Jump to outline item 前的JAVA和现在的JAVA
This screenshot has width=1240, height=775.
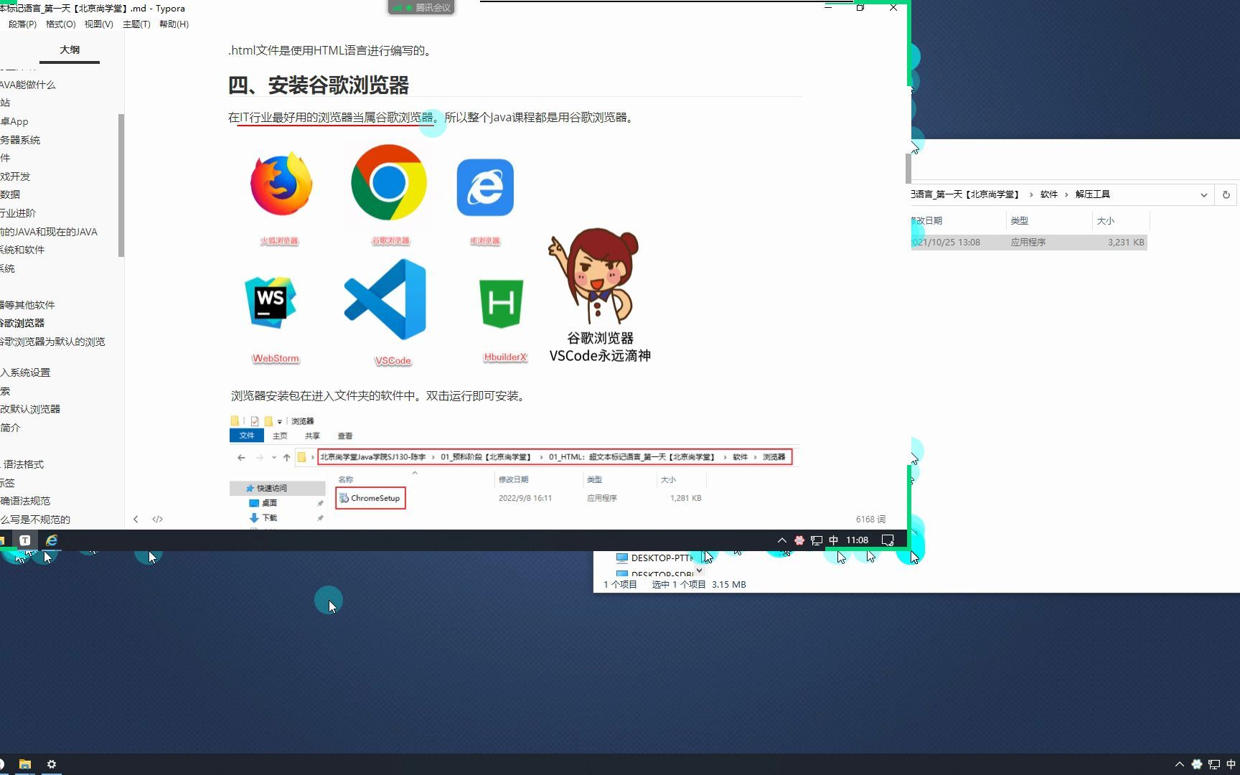(x=49, y=232)
